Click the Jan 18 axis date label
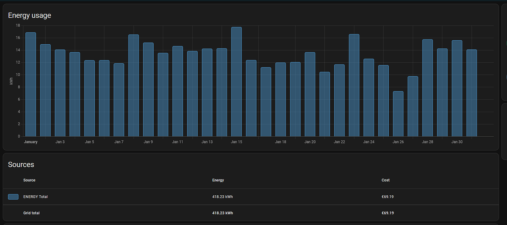Screen dimensions: 507x225 (280, 142)
